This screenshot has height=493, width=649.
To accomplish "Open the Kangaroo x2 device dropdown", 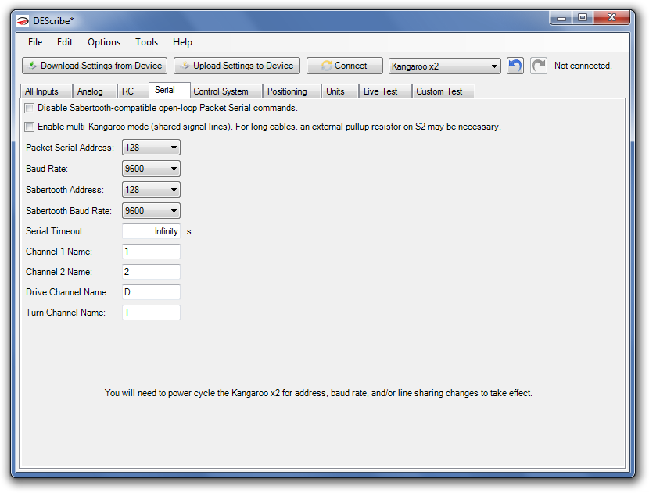I will coord(444,66).
